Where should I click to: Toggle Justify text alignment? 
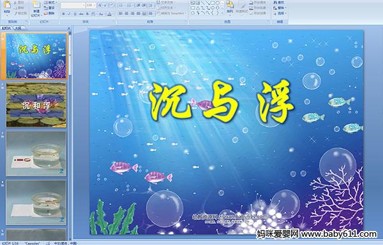(x=139, y=13)
